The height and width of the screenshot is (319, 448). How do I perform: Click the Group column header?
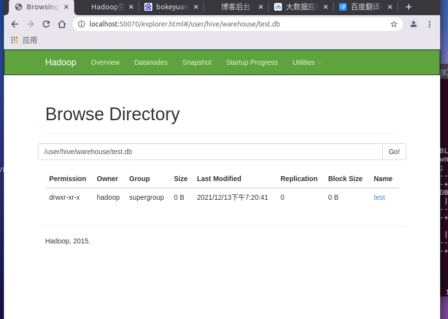(x=140, y=179)
